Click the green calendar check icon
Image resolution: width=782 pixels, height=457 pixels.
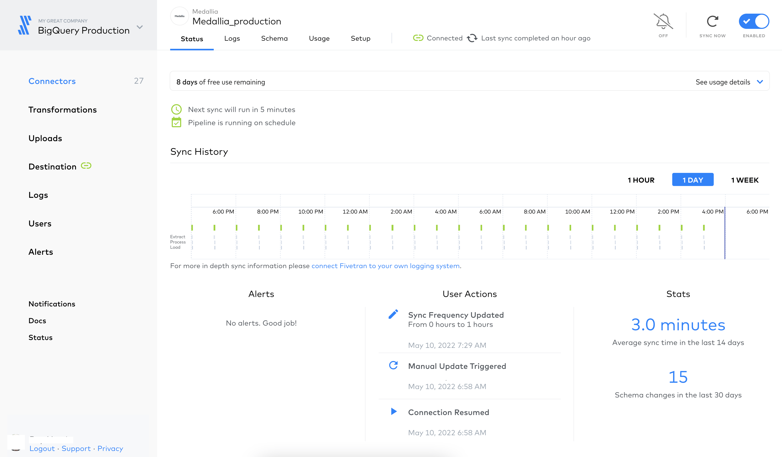click(176, 123)
